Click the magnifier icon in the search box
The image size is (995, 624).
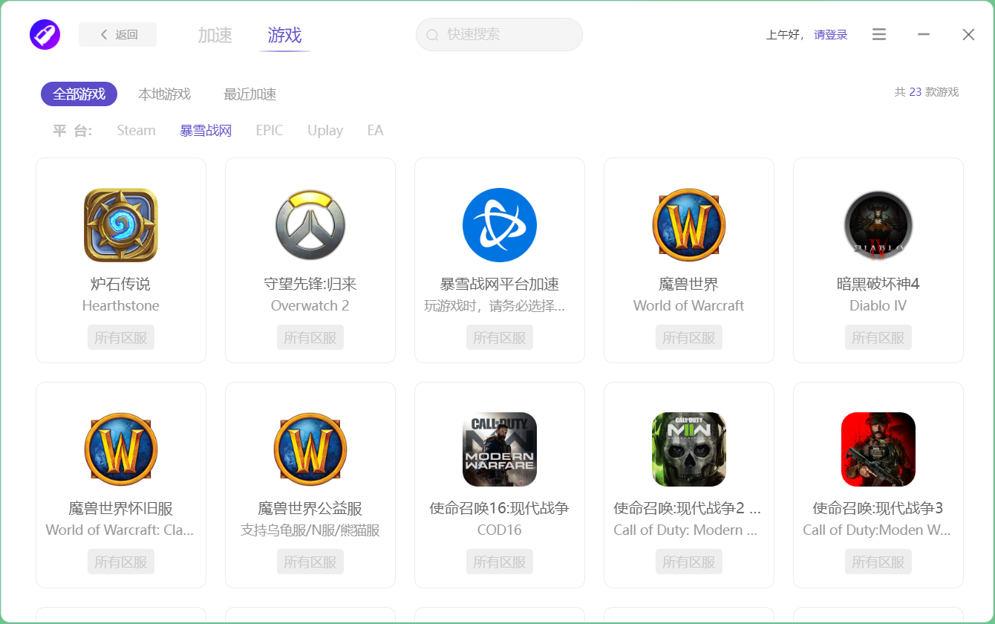coord(432,35)
